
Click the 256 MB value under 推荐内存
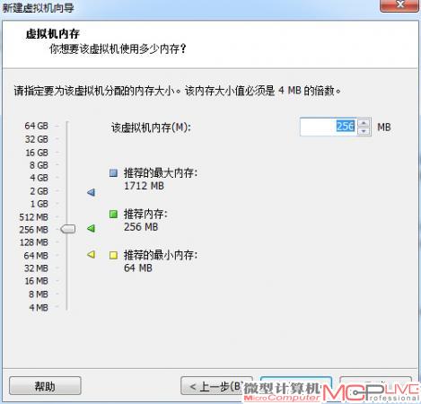(141, 227)
